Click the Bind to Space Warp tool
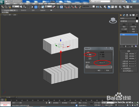This screenshot has height=107, width=139. pos(9,7)
